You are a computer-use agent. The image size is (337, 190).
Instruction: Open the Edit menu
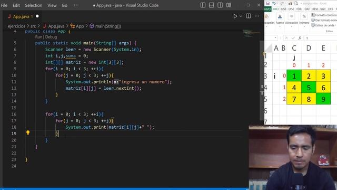pyautogui.click(x=16, y=5)
